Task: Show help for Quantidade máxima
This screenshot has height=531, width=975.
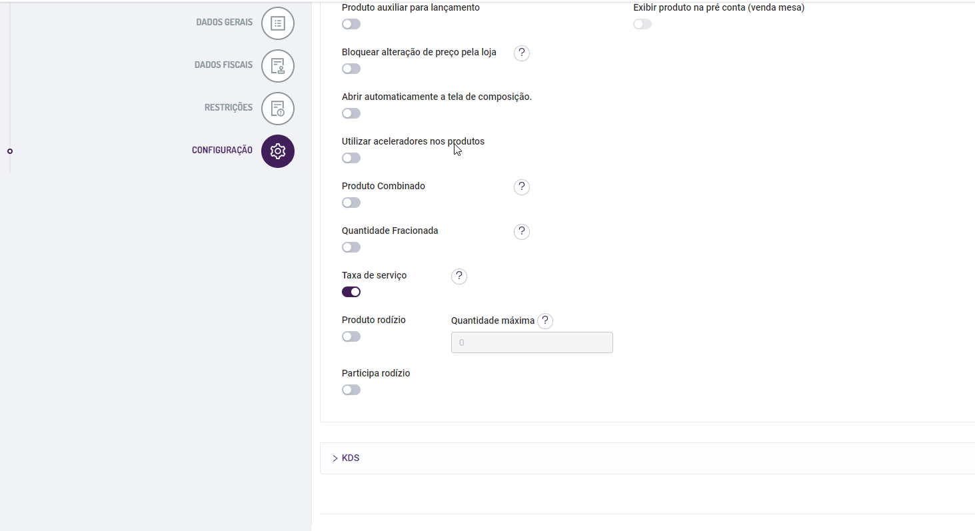Action: (x=545, y=321)
